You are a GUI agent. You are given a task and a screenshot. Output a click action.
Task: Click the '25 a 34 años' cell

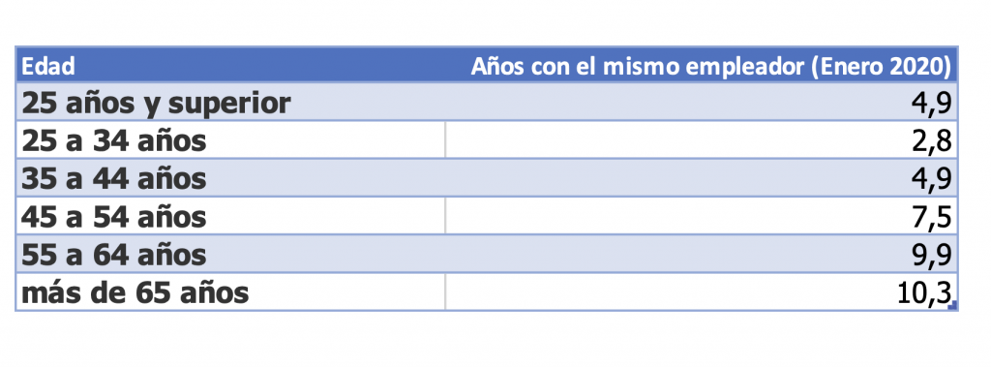pos(230,139)
